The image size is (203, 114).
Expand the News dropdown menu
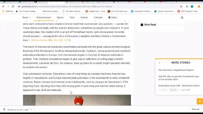[27, 17]
